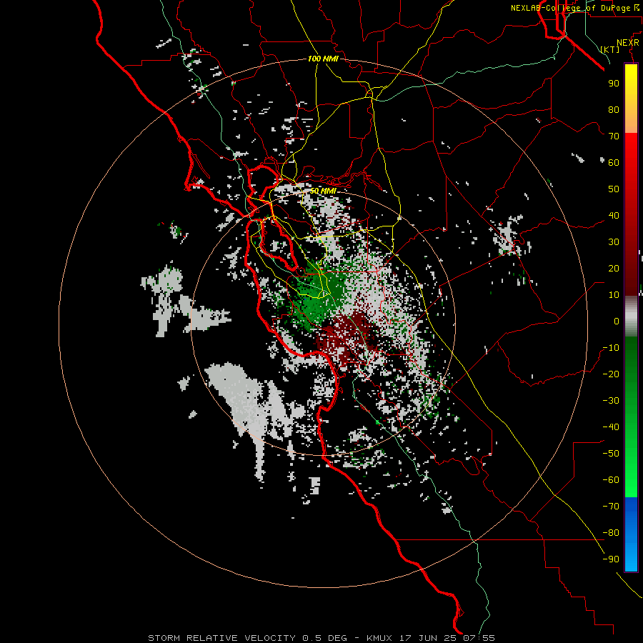Click the "-50" value on velocity scale
Viewport: 643px width, 643px height.
611,454
